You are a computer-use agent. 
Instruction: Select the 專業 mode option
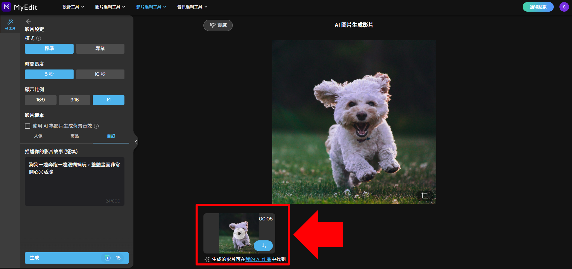(x=100, y=49)
